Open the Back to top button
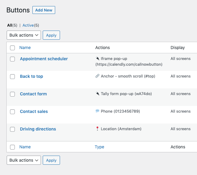The image size is (197, 175). (x=32, y=76)
